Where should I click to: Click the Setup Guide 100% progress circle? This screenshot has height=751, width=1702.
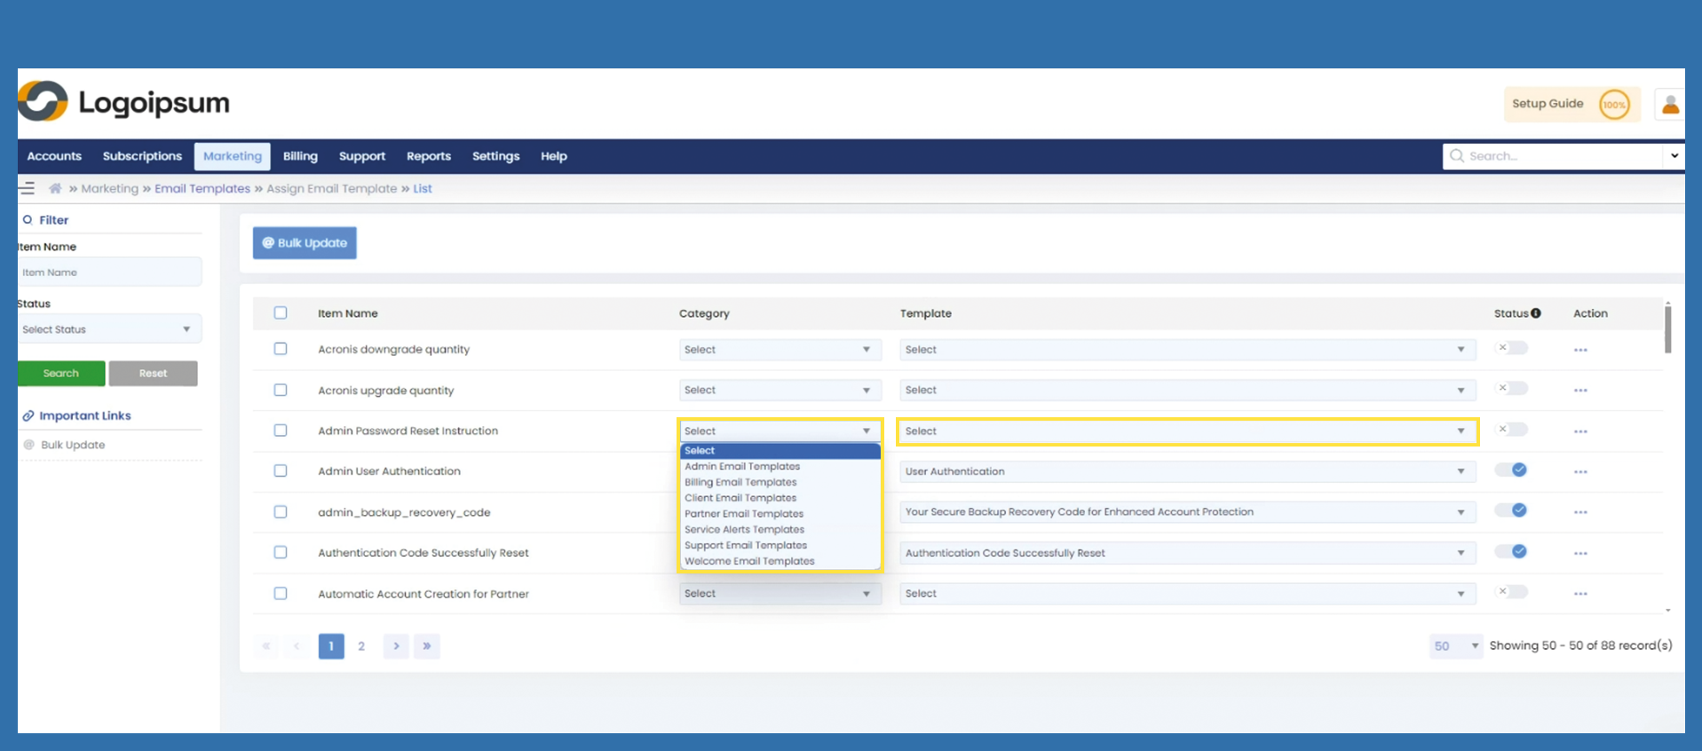click(1614, 105)
